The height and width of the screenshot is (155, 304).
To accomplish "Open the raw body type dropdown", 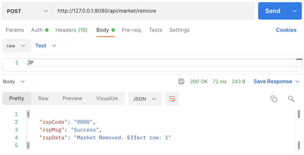I will point(17,46).
